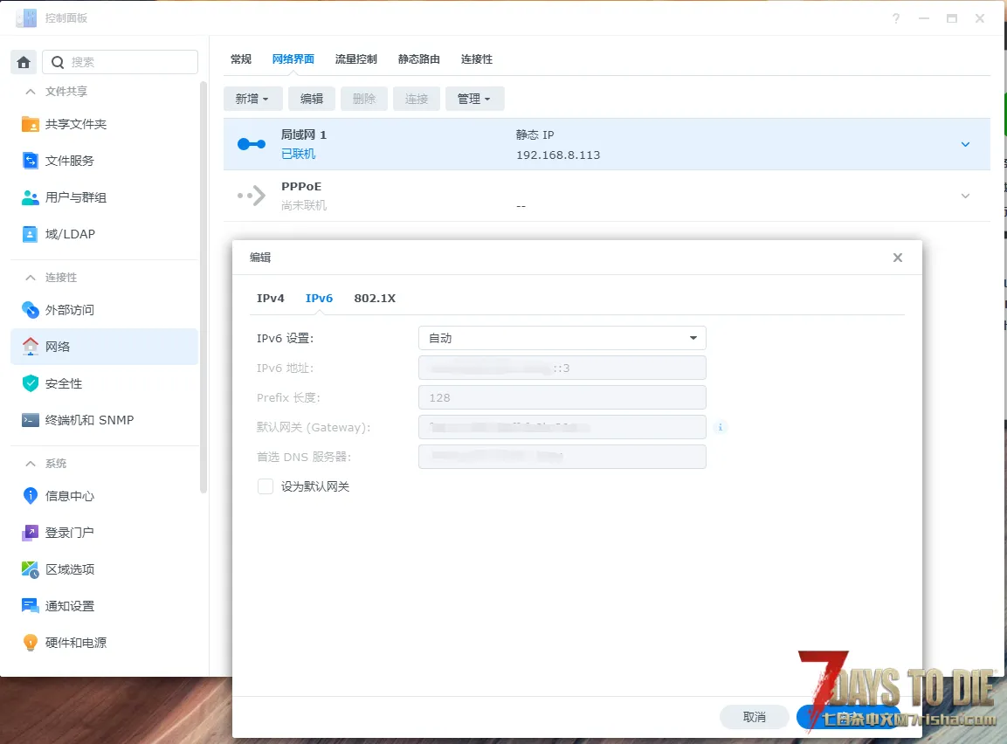The image size is (1007, 744).
Task: Select IPv6 tab in dialog
Action: pyautogui.click(x=319, y=299)
